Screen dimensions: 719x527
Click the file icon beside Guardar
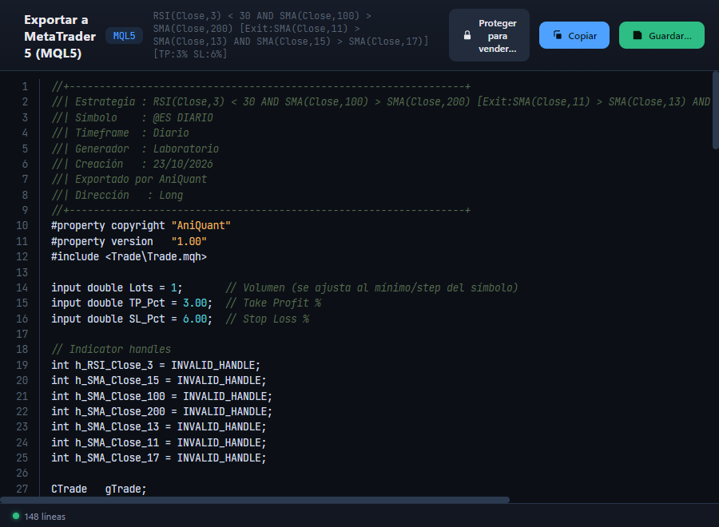tap(638, 35)
